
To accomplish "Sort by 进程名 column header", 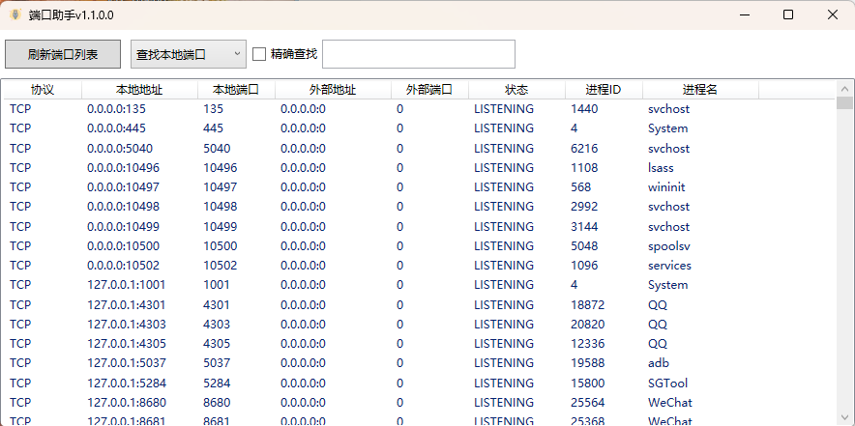I will [x=700, y=89].
